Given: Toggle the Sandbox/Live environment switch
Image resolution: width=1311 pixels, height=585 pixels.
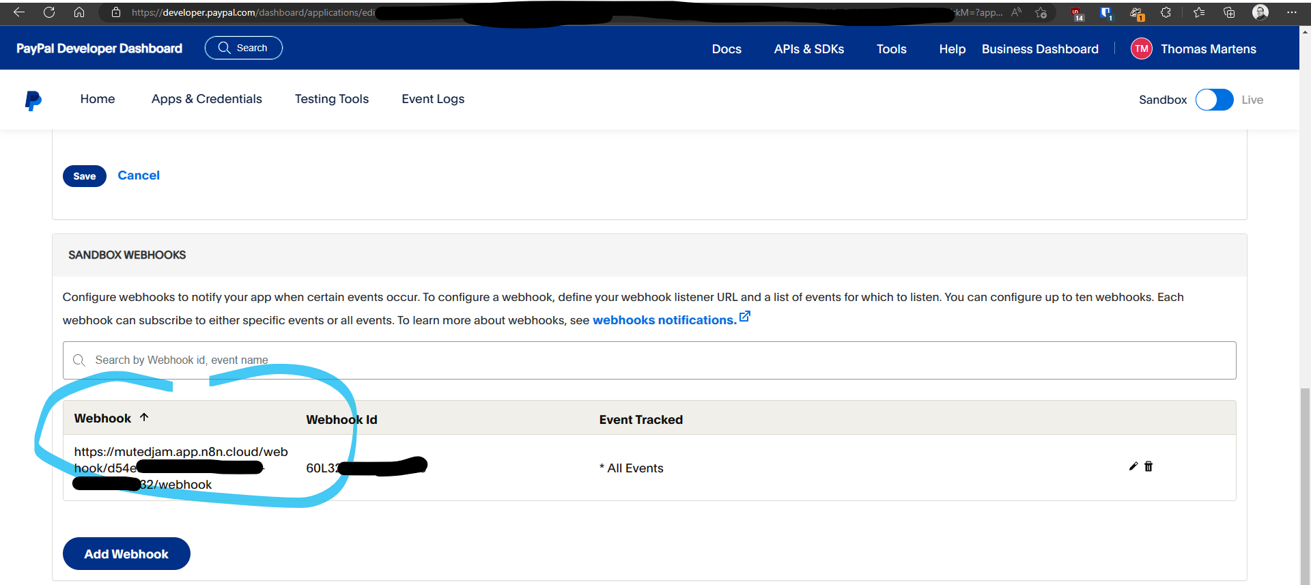Looking at the screenshot, I should pyautogui.click(x=1214, y=100).
